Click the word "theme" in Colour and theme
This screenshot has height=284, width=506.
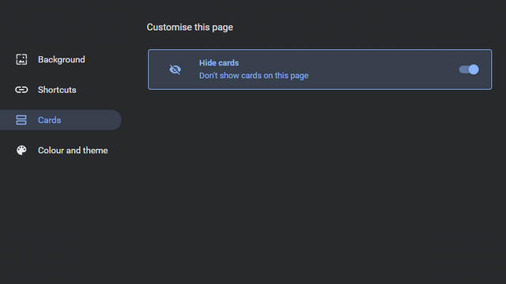(x=95, y=151)
